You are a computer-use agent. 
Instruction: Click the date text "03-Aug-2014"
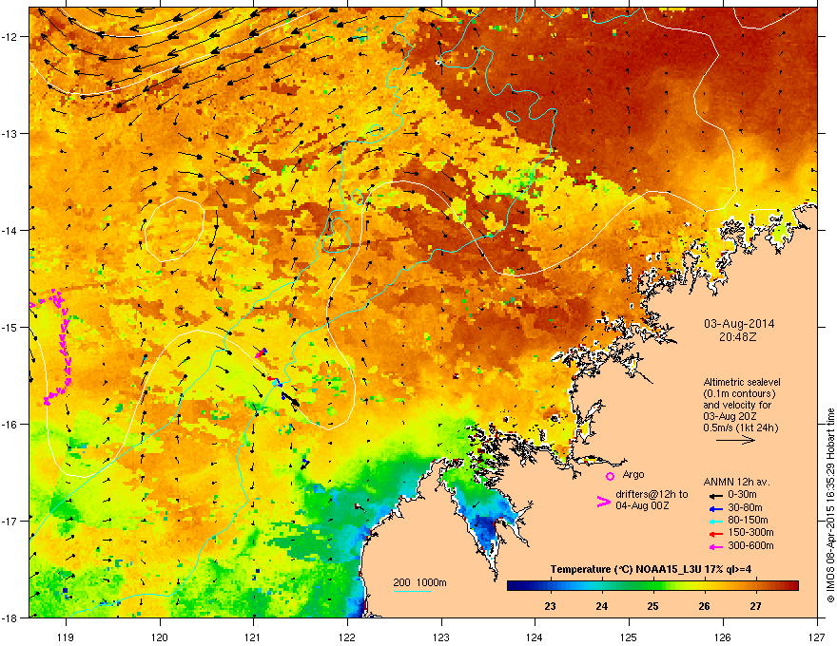tap(739, 324)
